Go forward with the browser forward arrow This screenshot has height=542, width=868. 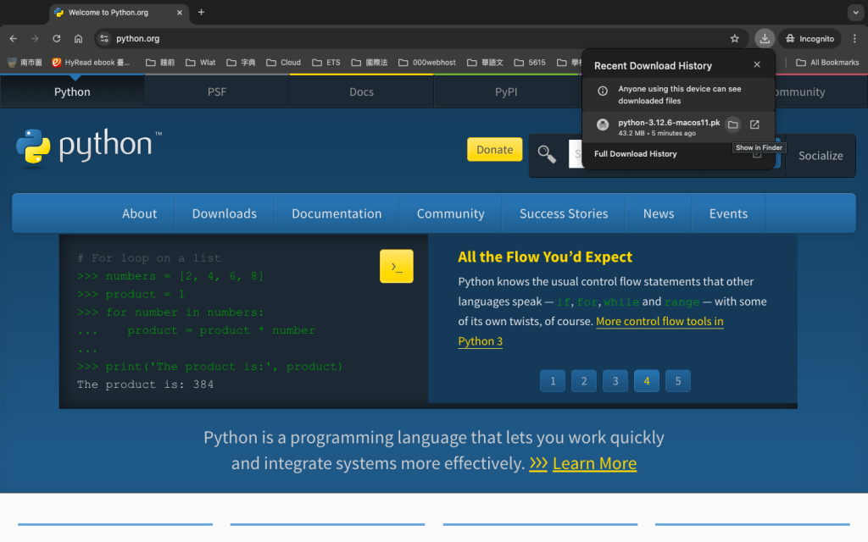tap(35, 38)
